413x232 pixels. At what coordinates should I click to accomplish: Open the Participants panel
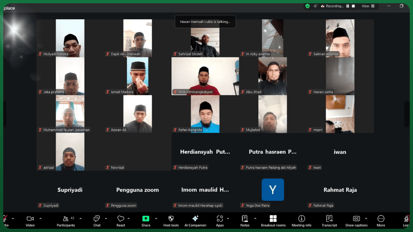[66, 221]
